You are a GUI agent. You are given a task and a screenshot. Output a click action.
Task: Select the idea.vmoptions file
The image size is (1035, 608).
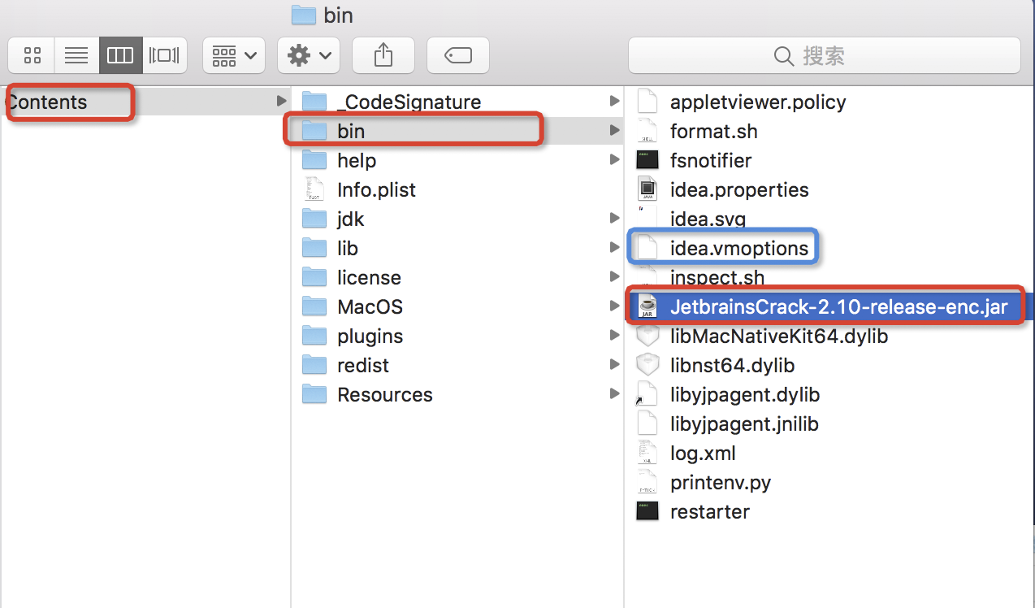pos(739,248)
